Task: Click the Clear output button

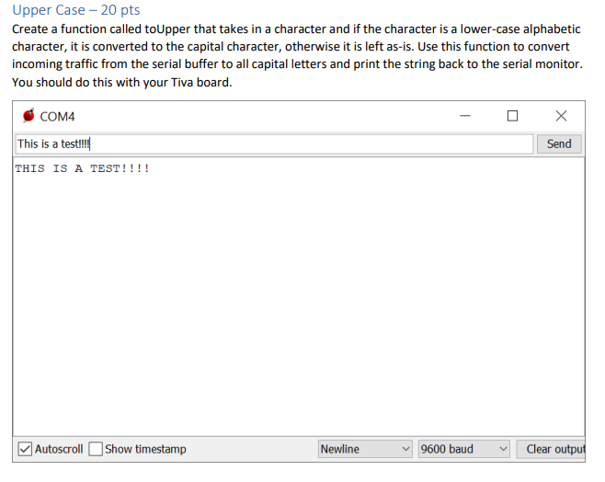Action: 552,449
